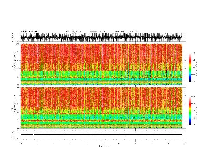Click the "-7" tick on ch.1 color bar
The width and height of the screenshot is (208, 161).
tap(194, 82)
